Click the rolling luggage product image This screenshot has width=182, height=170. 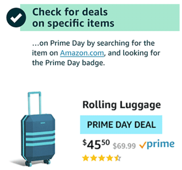click(x=38, y=129)
